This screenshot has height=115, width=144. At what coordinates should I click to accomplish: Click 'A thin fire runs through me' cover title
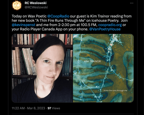click(x=115, y=91)
